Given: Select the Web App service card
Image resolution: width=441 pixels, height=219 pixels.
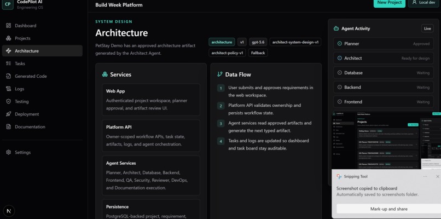Looking at the screenshot, I should point(151,100).
